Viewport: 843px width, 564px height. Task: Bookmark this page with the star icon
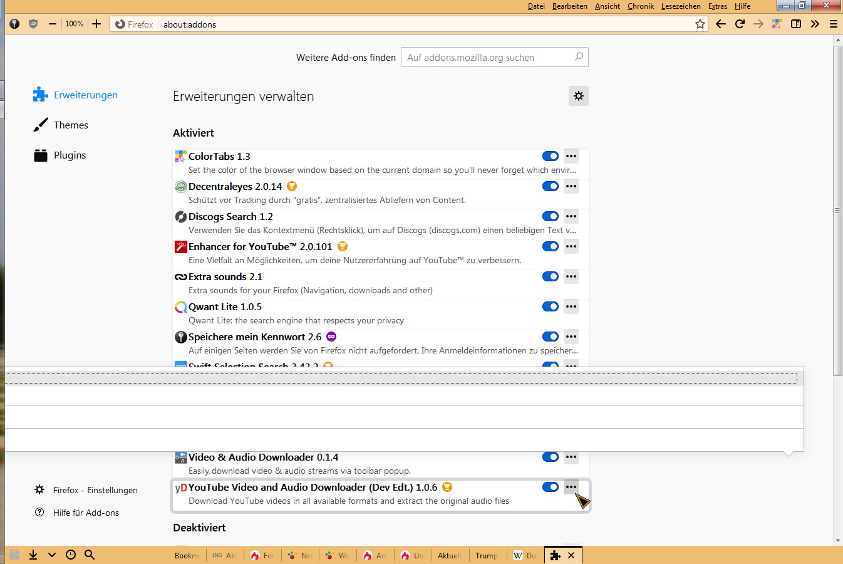(x=700, y=24)
